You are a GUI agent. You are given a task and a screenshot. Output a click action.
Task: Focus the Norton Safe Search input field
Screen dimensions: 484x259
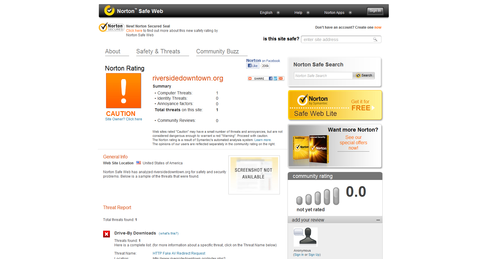[323, 76]
